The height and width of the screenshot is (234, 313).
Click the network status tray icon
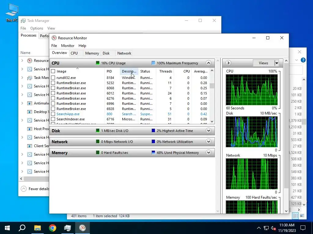pyautogui.click(x=266, y=228)
